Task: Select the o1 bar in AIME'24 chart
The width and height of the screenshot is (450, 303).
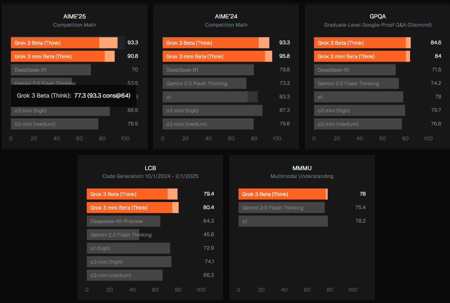Action: (x=210, y=97)
